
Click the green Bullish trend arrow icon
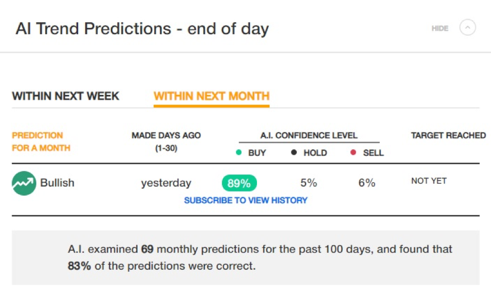[24, 183]
